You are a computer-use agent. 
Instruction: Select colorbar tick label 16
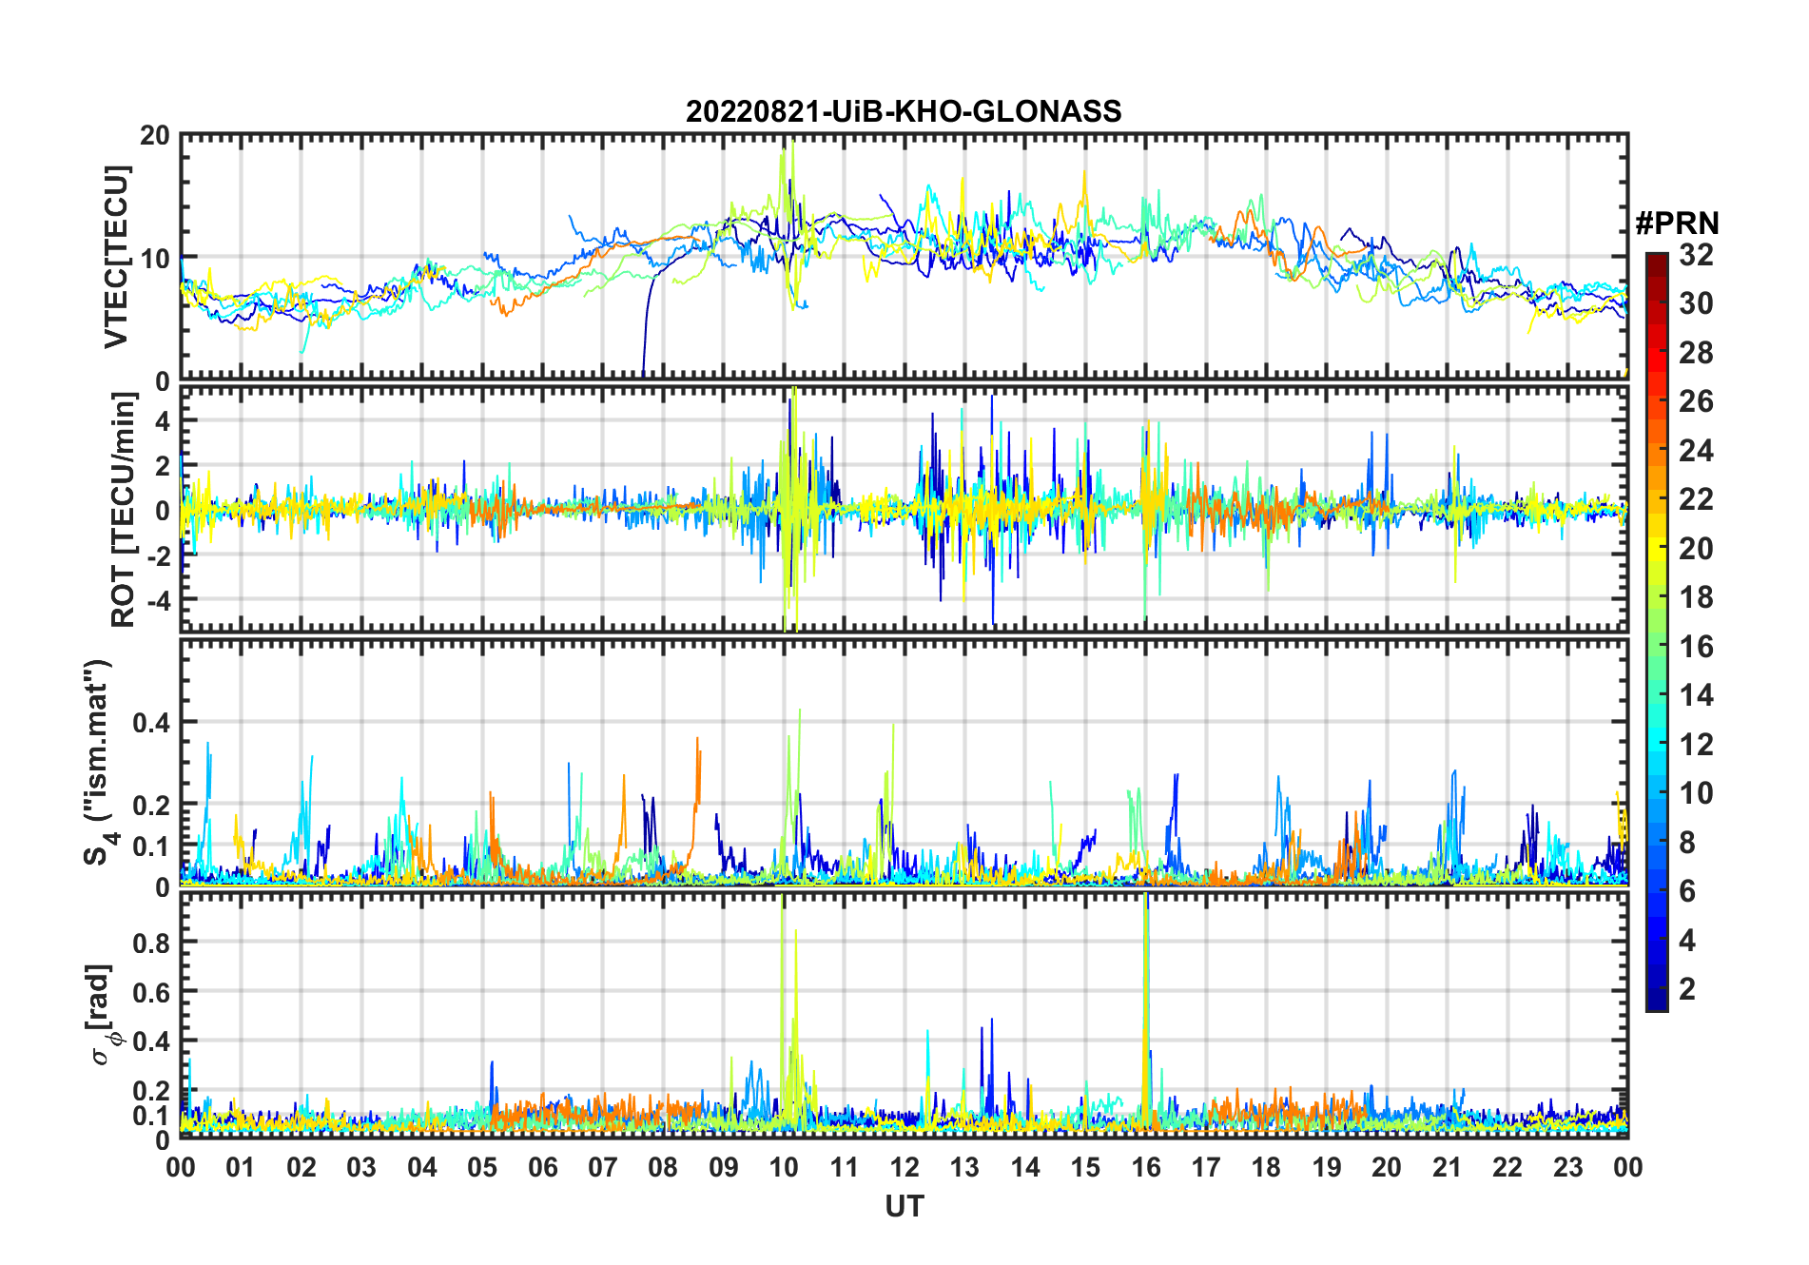[x=1697, y=647]
